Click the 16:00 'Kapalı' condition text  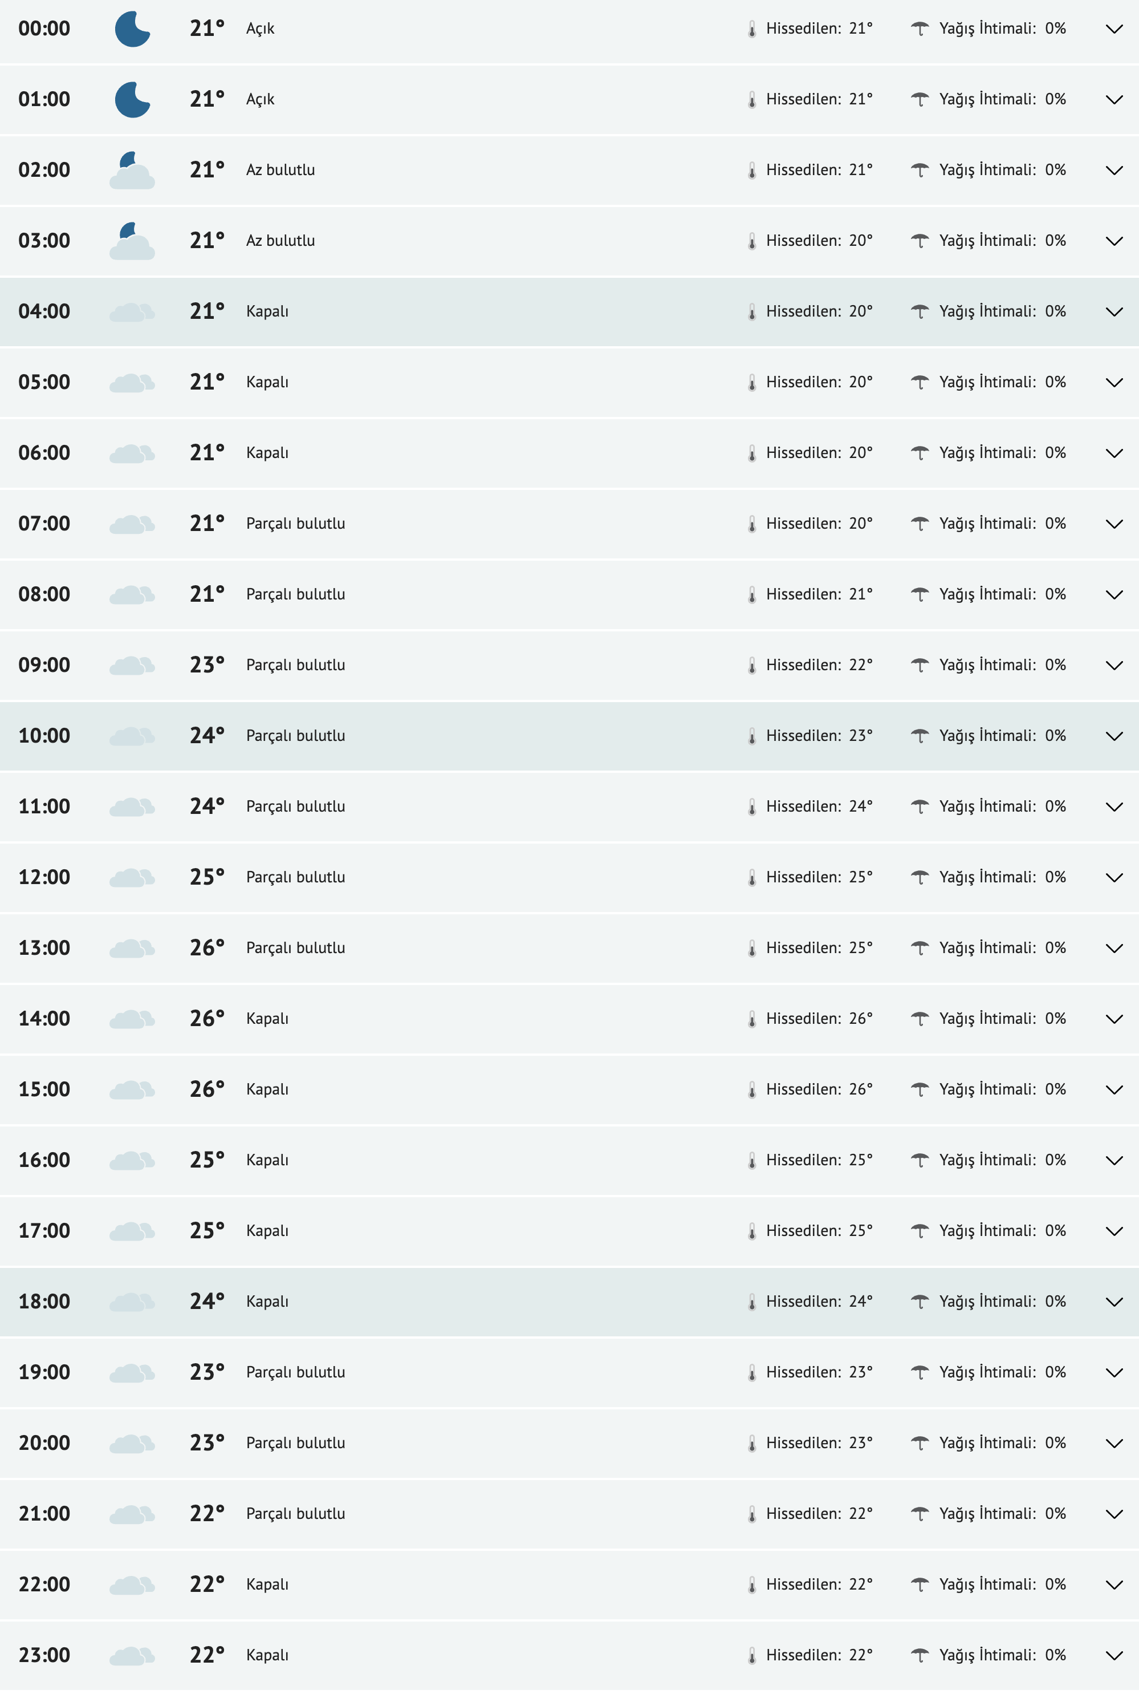[267, 1160]
